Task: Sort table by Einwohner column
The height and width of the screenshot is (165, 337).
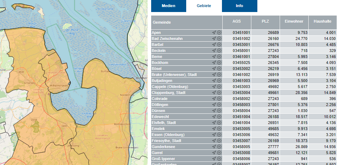Action: click(294, 22)
